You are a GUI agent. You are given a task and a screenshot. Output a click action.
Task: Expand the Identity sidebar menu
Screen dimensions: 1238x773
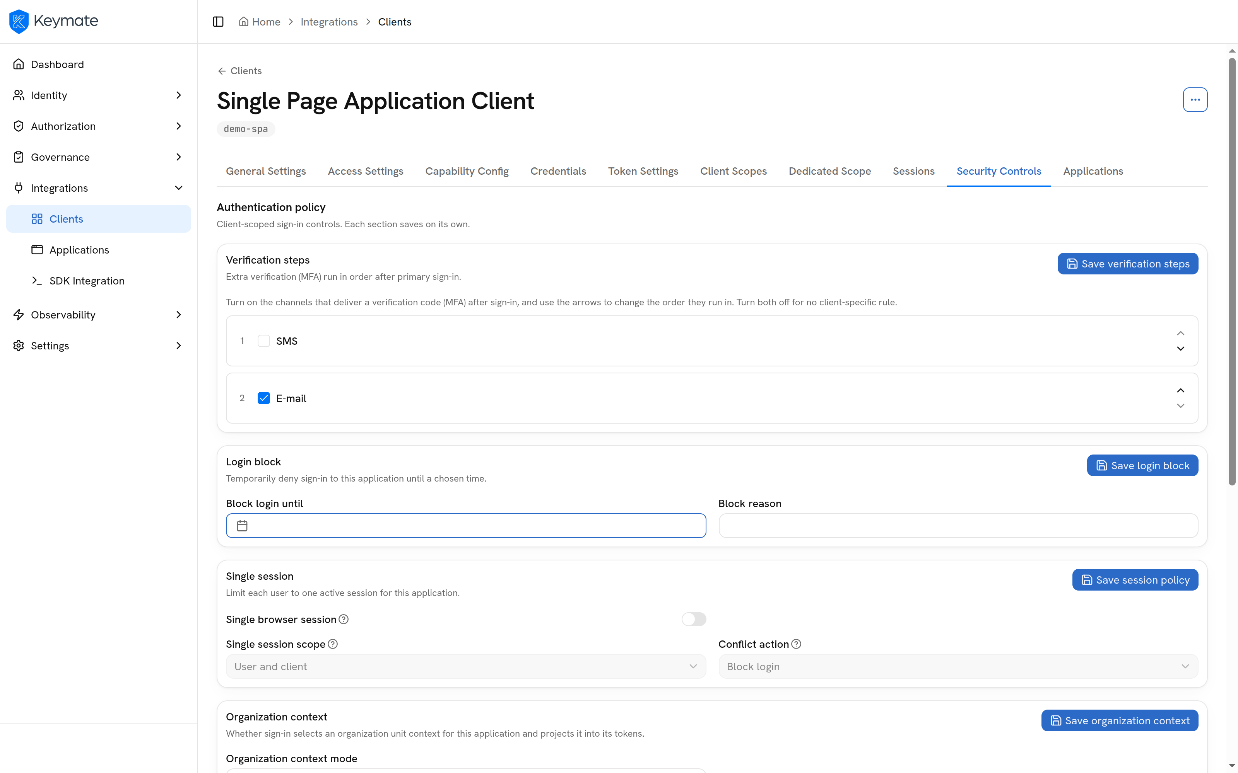(98, 95)
